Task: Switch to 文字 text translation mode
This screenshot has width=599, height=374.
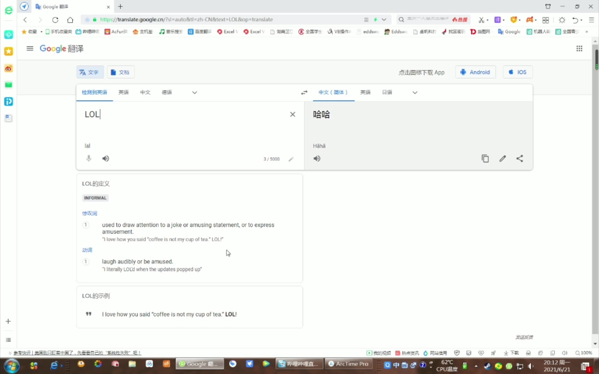Action: tap(90, 72)
